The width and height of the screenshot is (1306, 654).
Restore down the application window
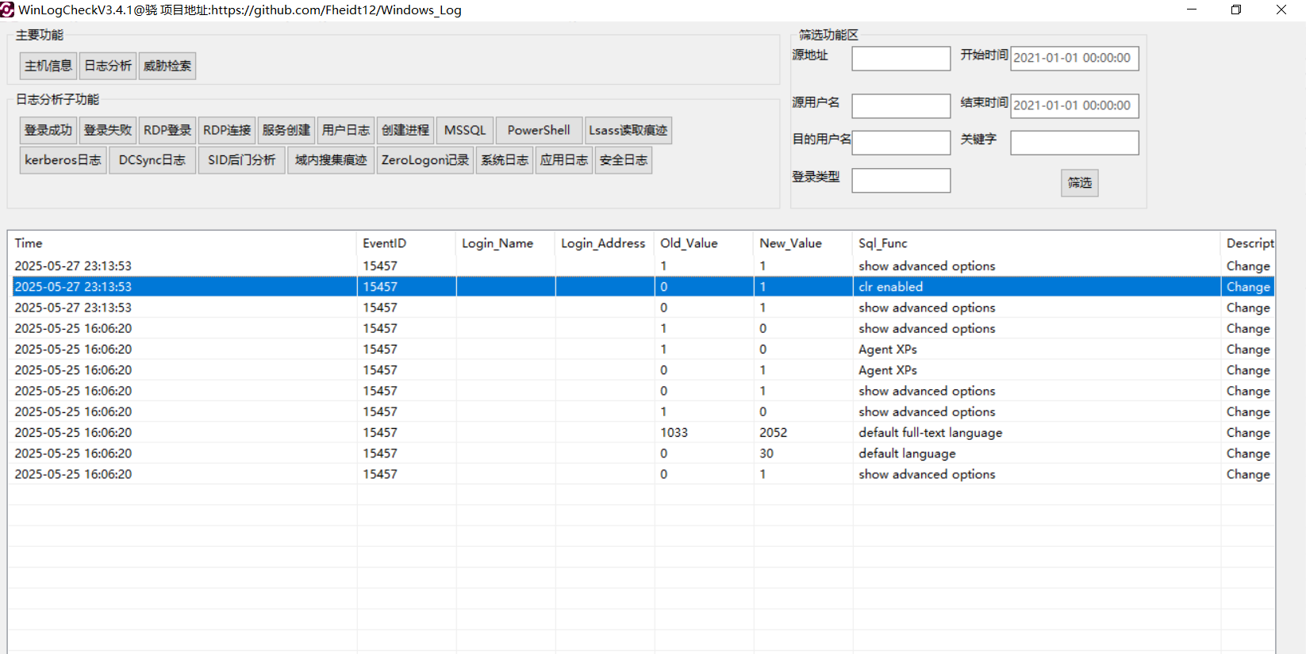(x=1236, y=10)
